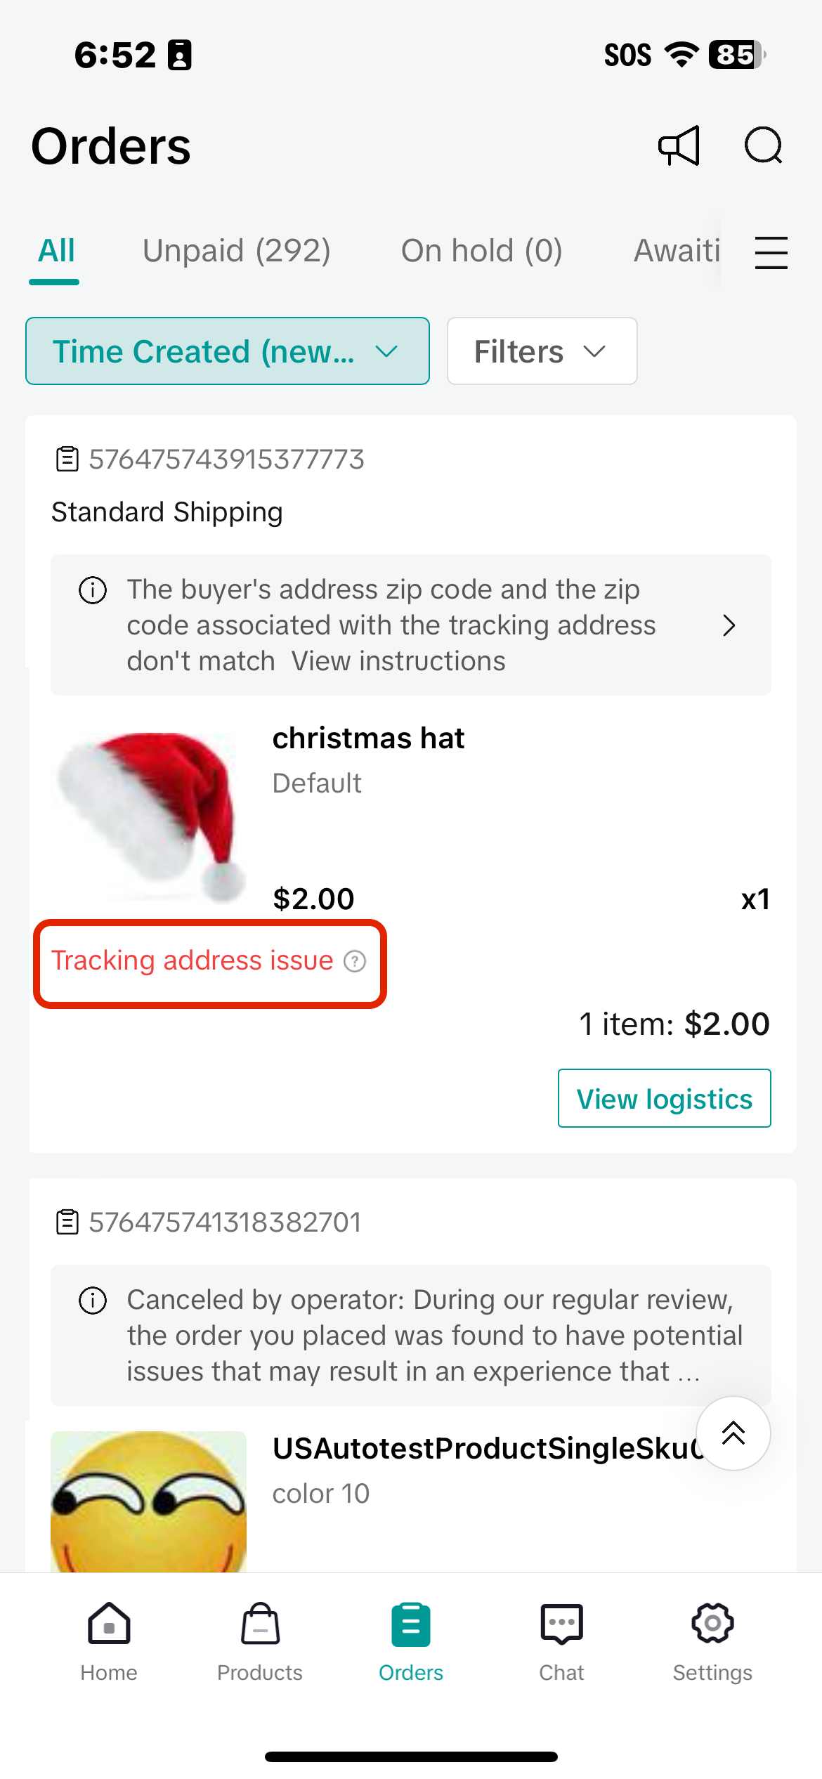Switch to the On hold (0) tab
This screenshot has height=1779, width=822.
click(481, 252)
